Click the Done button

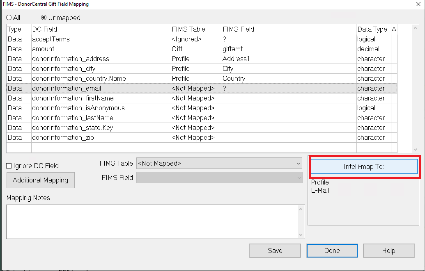tap(332, 251)
